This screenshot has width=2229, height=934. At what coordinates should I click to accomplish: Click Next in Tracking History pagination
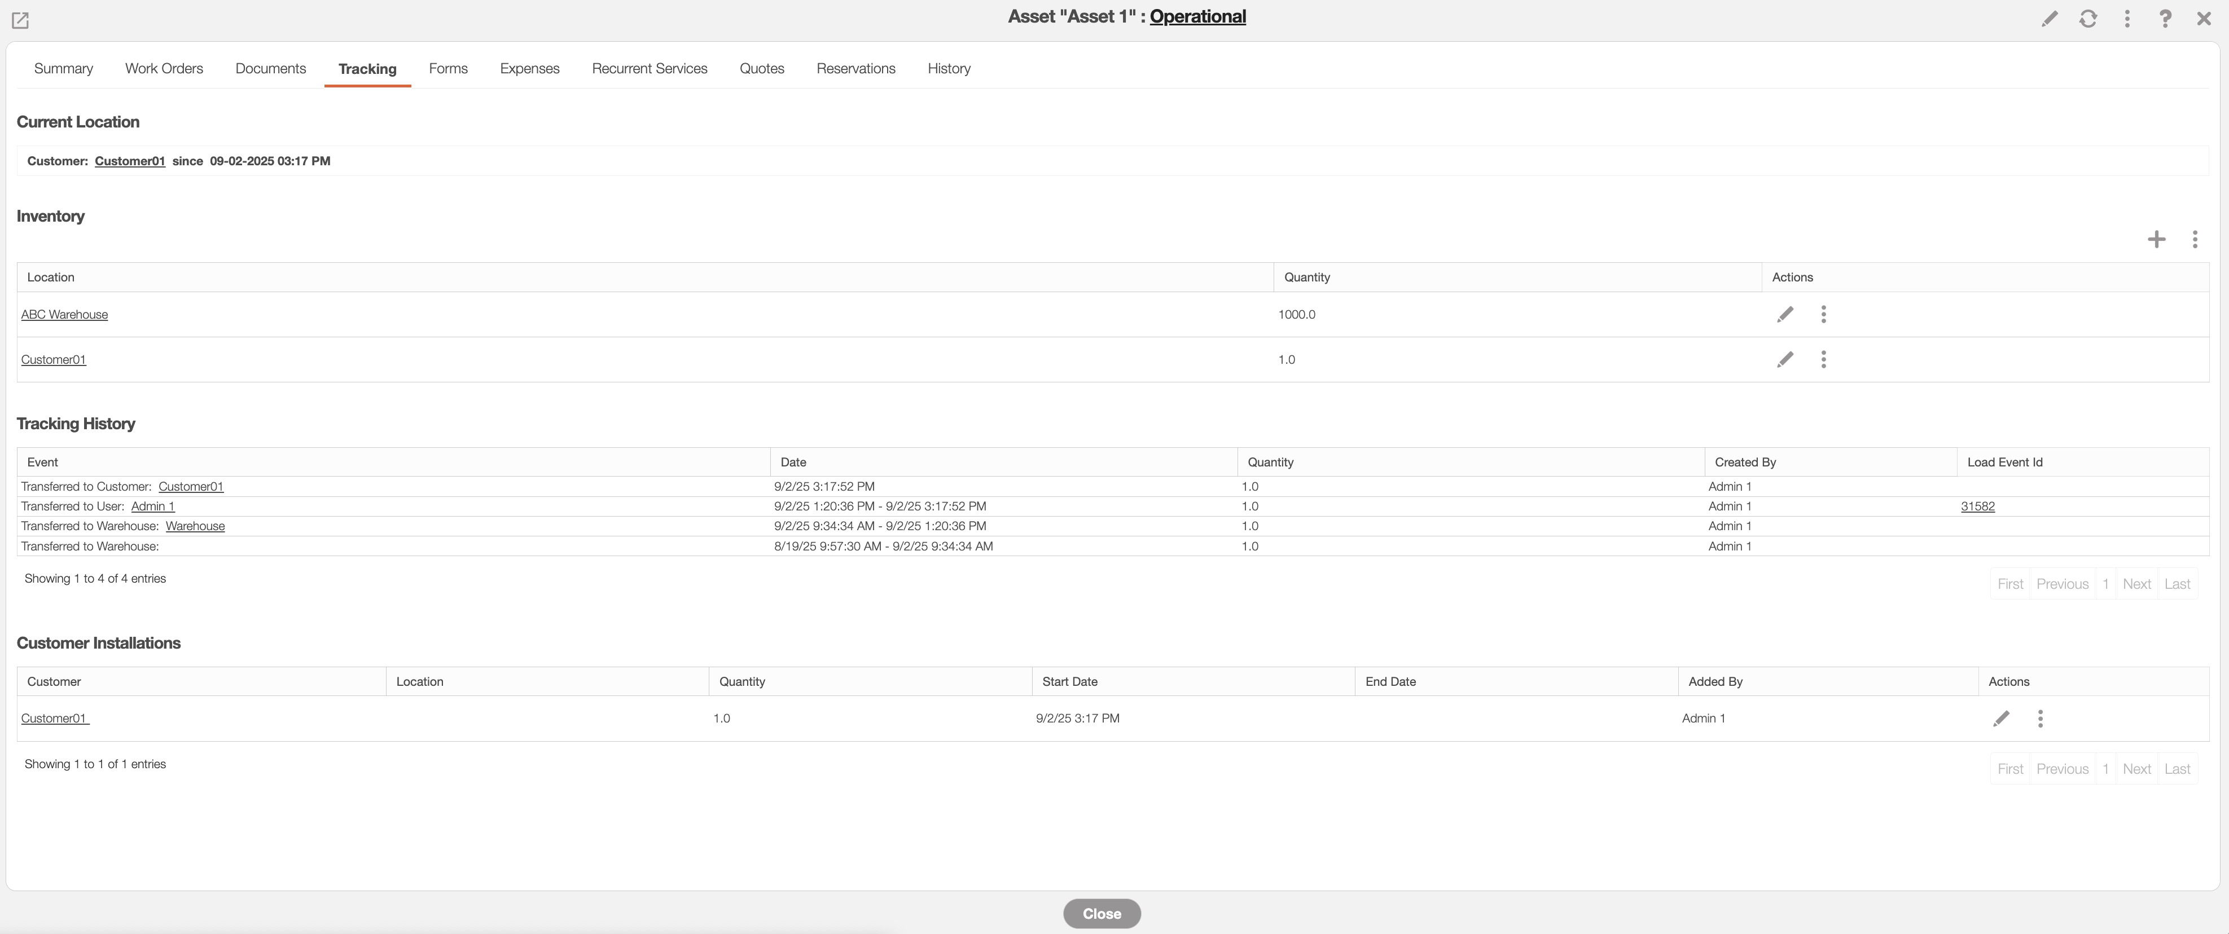tap(2136, 584)
